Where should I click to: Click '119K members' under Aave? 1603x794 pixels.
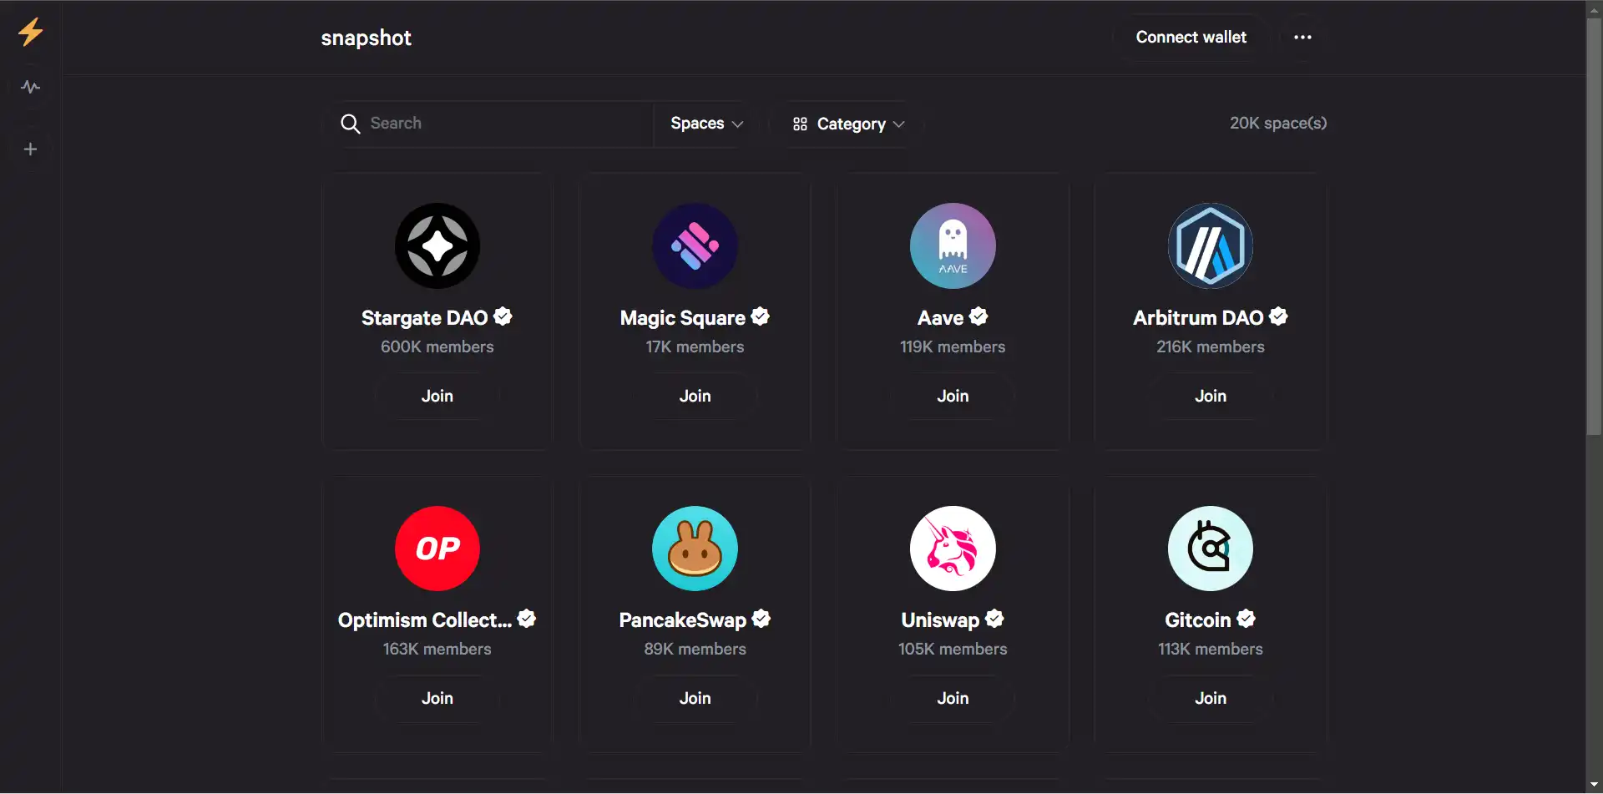point(953,346)
